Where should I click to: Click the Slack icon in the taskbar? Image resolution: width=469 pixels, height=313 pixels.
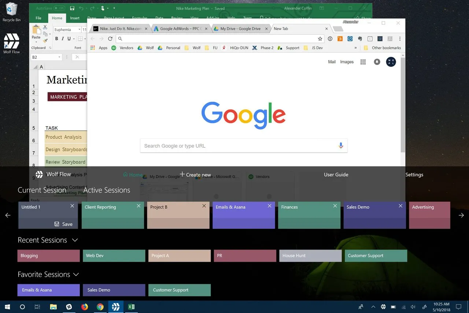click(69, 307)
